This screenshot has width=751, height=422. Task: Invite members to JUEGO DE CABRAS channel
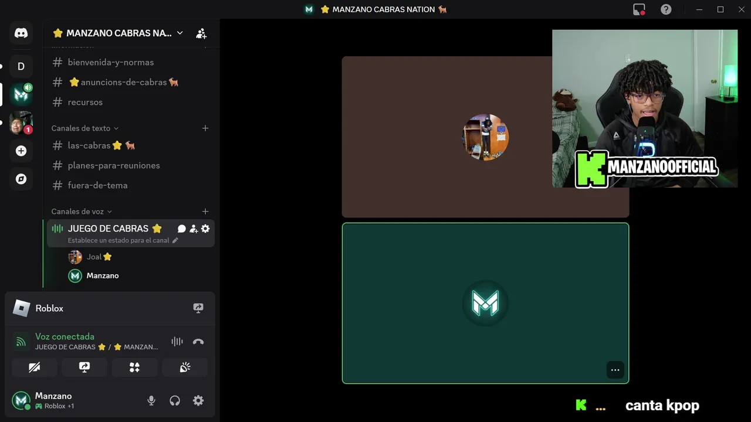(194, 229)
